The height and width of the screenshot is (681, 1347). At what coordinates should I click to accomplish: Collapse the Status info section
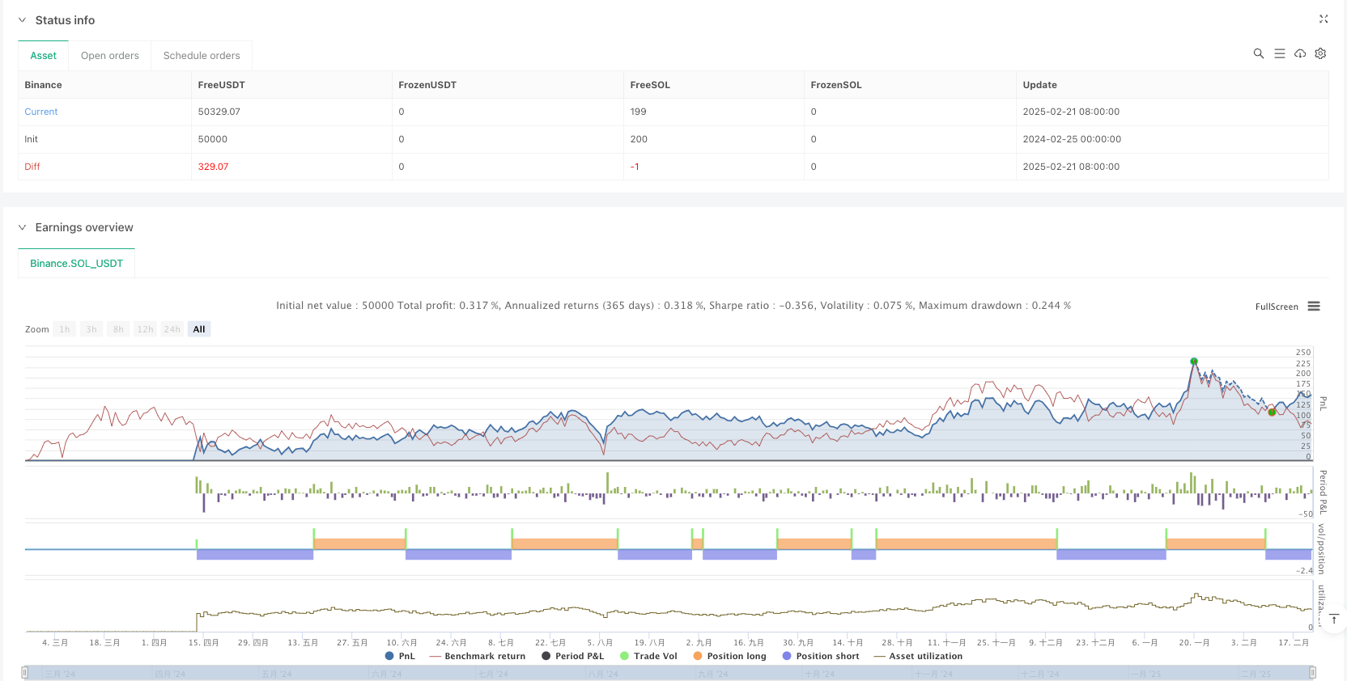[x=23, y=20]
